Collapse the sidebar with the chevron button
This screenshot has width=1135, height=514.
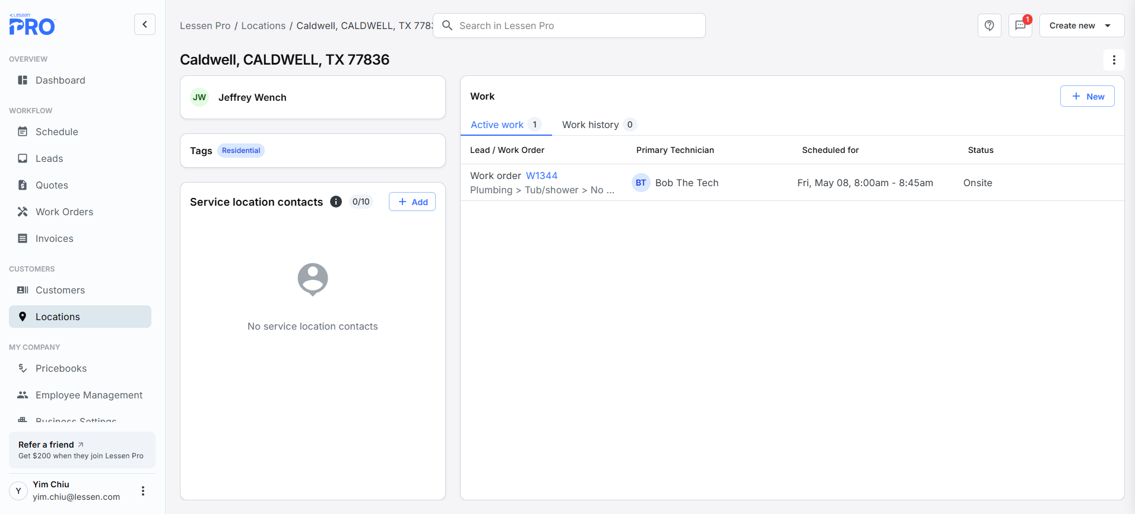pos(145,24)
